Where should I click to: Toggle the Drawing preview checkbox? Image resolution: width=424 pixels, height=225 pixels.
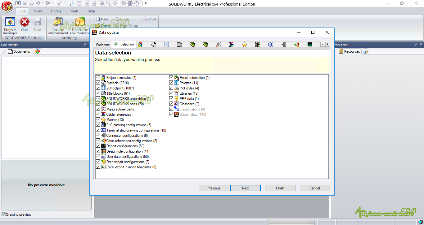(x=3, y=214)
